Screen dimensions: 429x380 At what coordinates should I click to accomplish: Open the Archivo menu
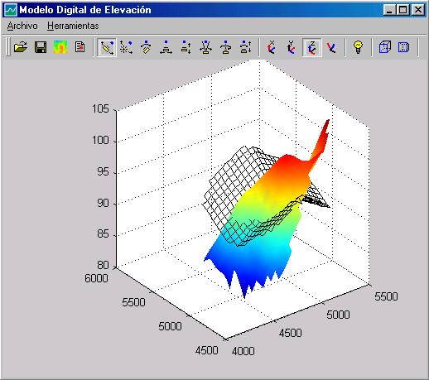tap(22, 26)
